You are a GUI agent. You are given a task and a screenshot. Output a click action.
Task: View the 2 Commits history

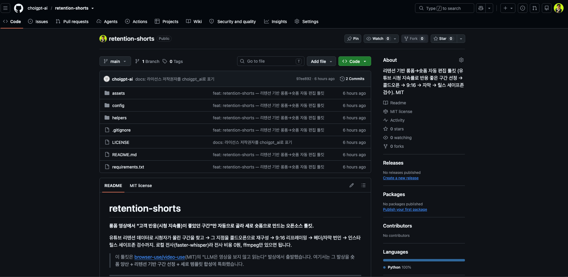[352, 79]
